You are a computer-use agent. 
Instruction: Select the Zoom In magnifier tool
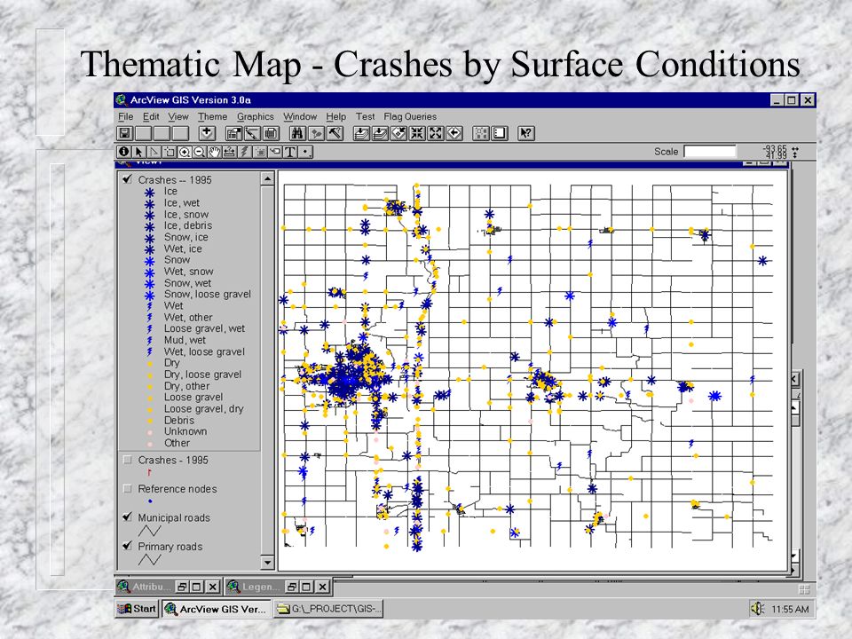(x=185, y=152)
